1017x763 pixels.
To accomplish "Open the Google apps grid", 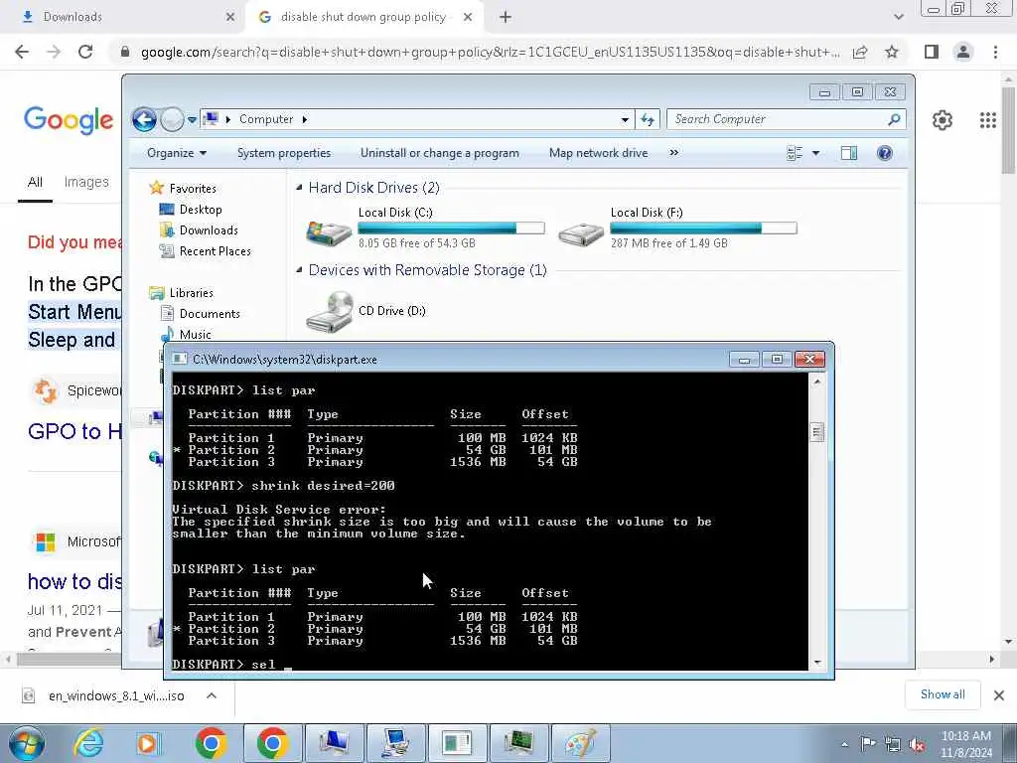I will (988, 120).
